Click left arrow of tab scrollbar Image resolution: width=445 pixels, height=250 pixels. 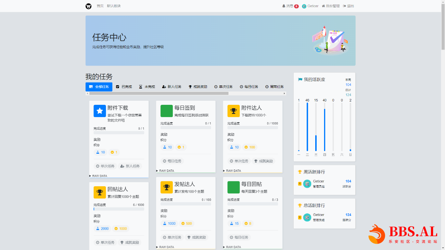[87, 93]
